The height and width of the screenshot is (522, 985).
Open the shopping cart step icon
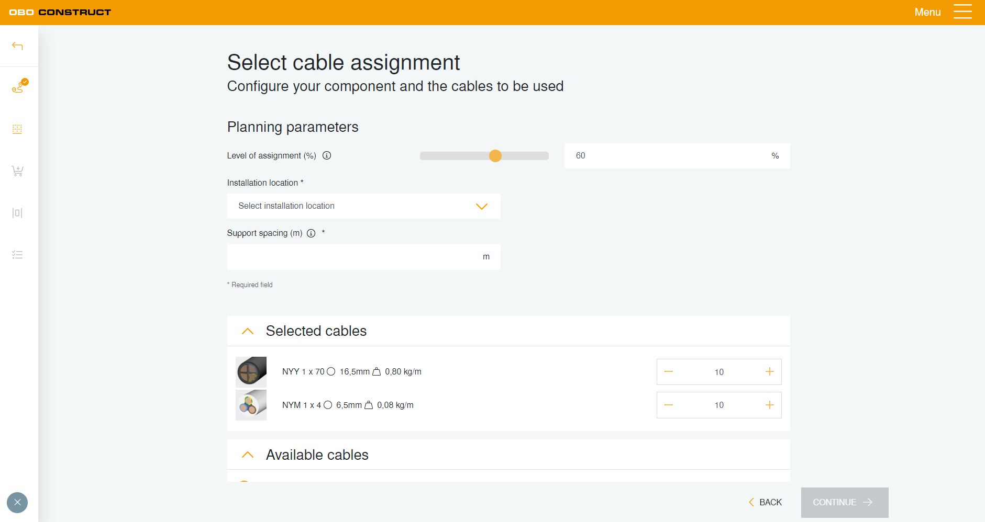[x=17, y=171]
